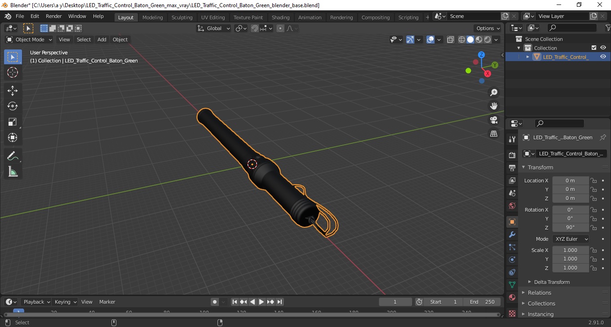The height and width of the screenshot is (327, 611).
Task: Open the File menu
Action: tap(20, 16)
